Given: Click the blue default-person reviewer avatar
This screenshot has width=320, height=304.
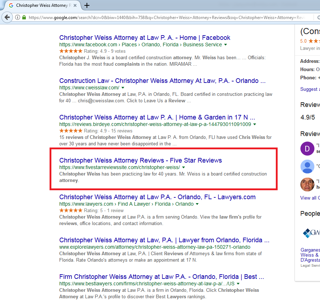Looking at the screenshot, I should 307,167.
